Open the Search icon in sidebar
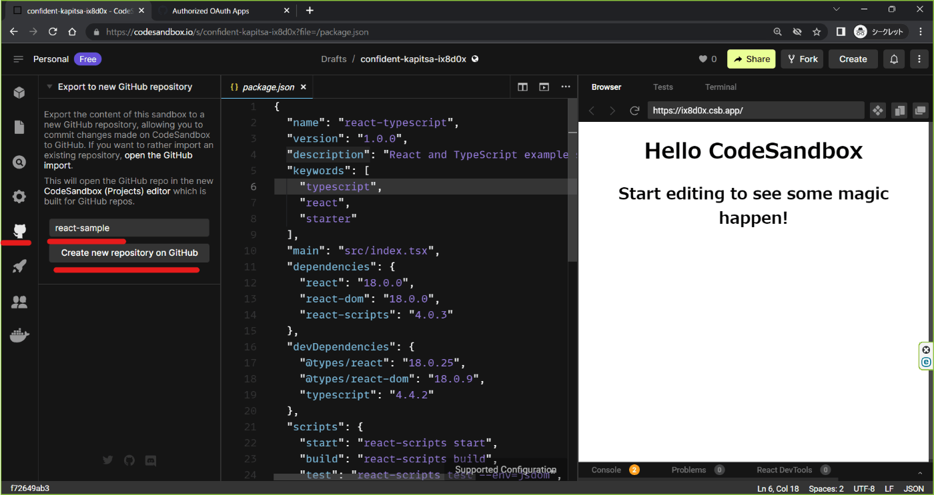Screen dimensions: 934x495 coord(19,162)
